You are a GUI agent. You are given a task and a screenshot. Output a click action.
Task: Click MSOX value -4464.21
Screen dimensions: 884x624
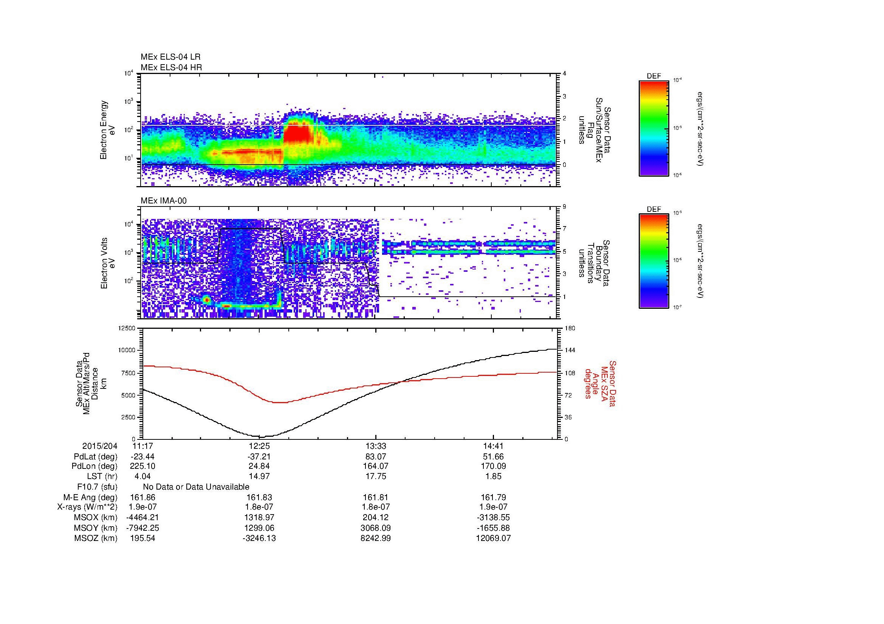[142, 518]
